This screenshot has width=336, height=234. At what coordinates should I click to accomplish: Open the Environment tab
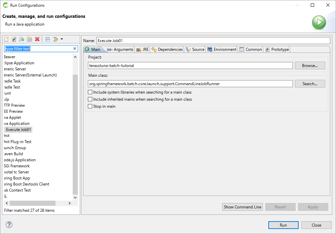[222, 49]
